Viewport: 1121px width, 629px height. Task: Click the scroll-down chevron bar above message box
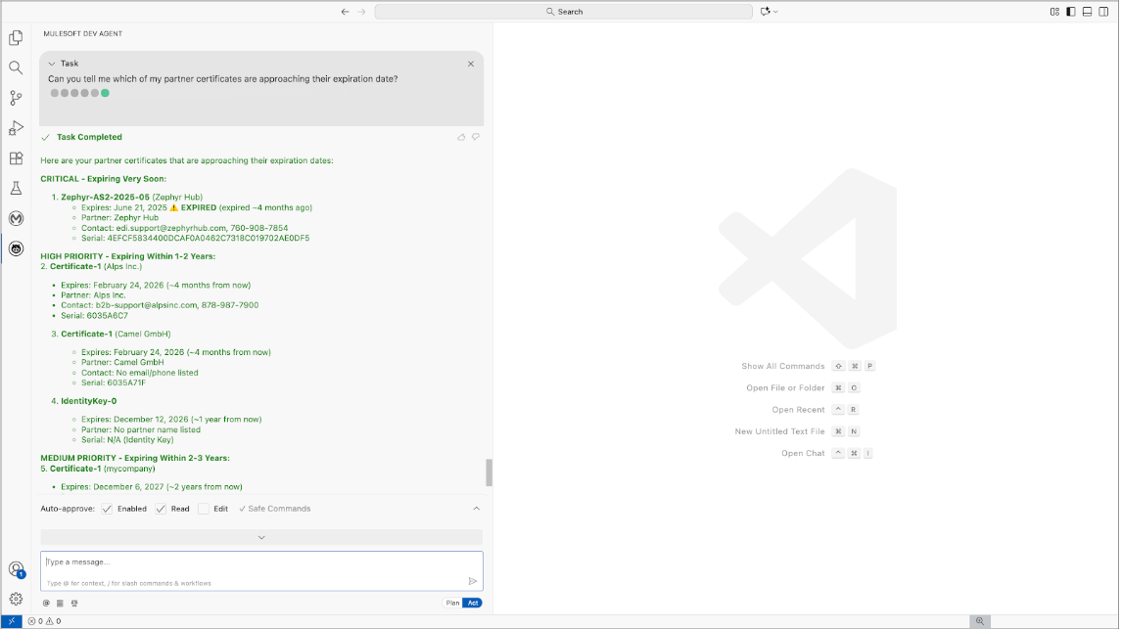pyautogui.click(x=261, y=537)
